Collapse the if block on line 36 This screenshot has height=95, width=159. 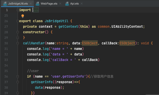tap(18, 76)
